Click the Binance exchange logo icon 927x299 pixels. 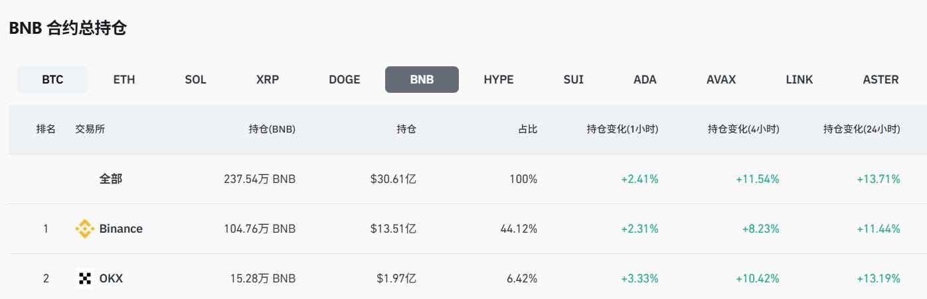point(85,229)
